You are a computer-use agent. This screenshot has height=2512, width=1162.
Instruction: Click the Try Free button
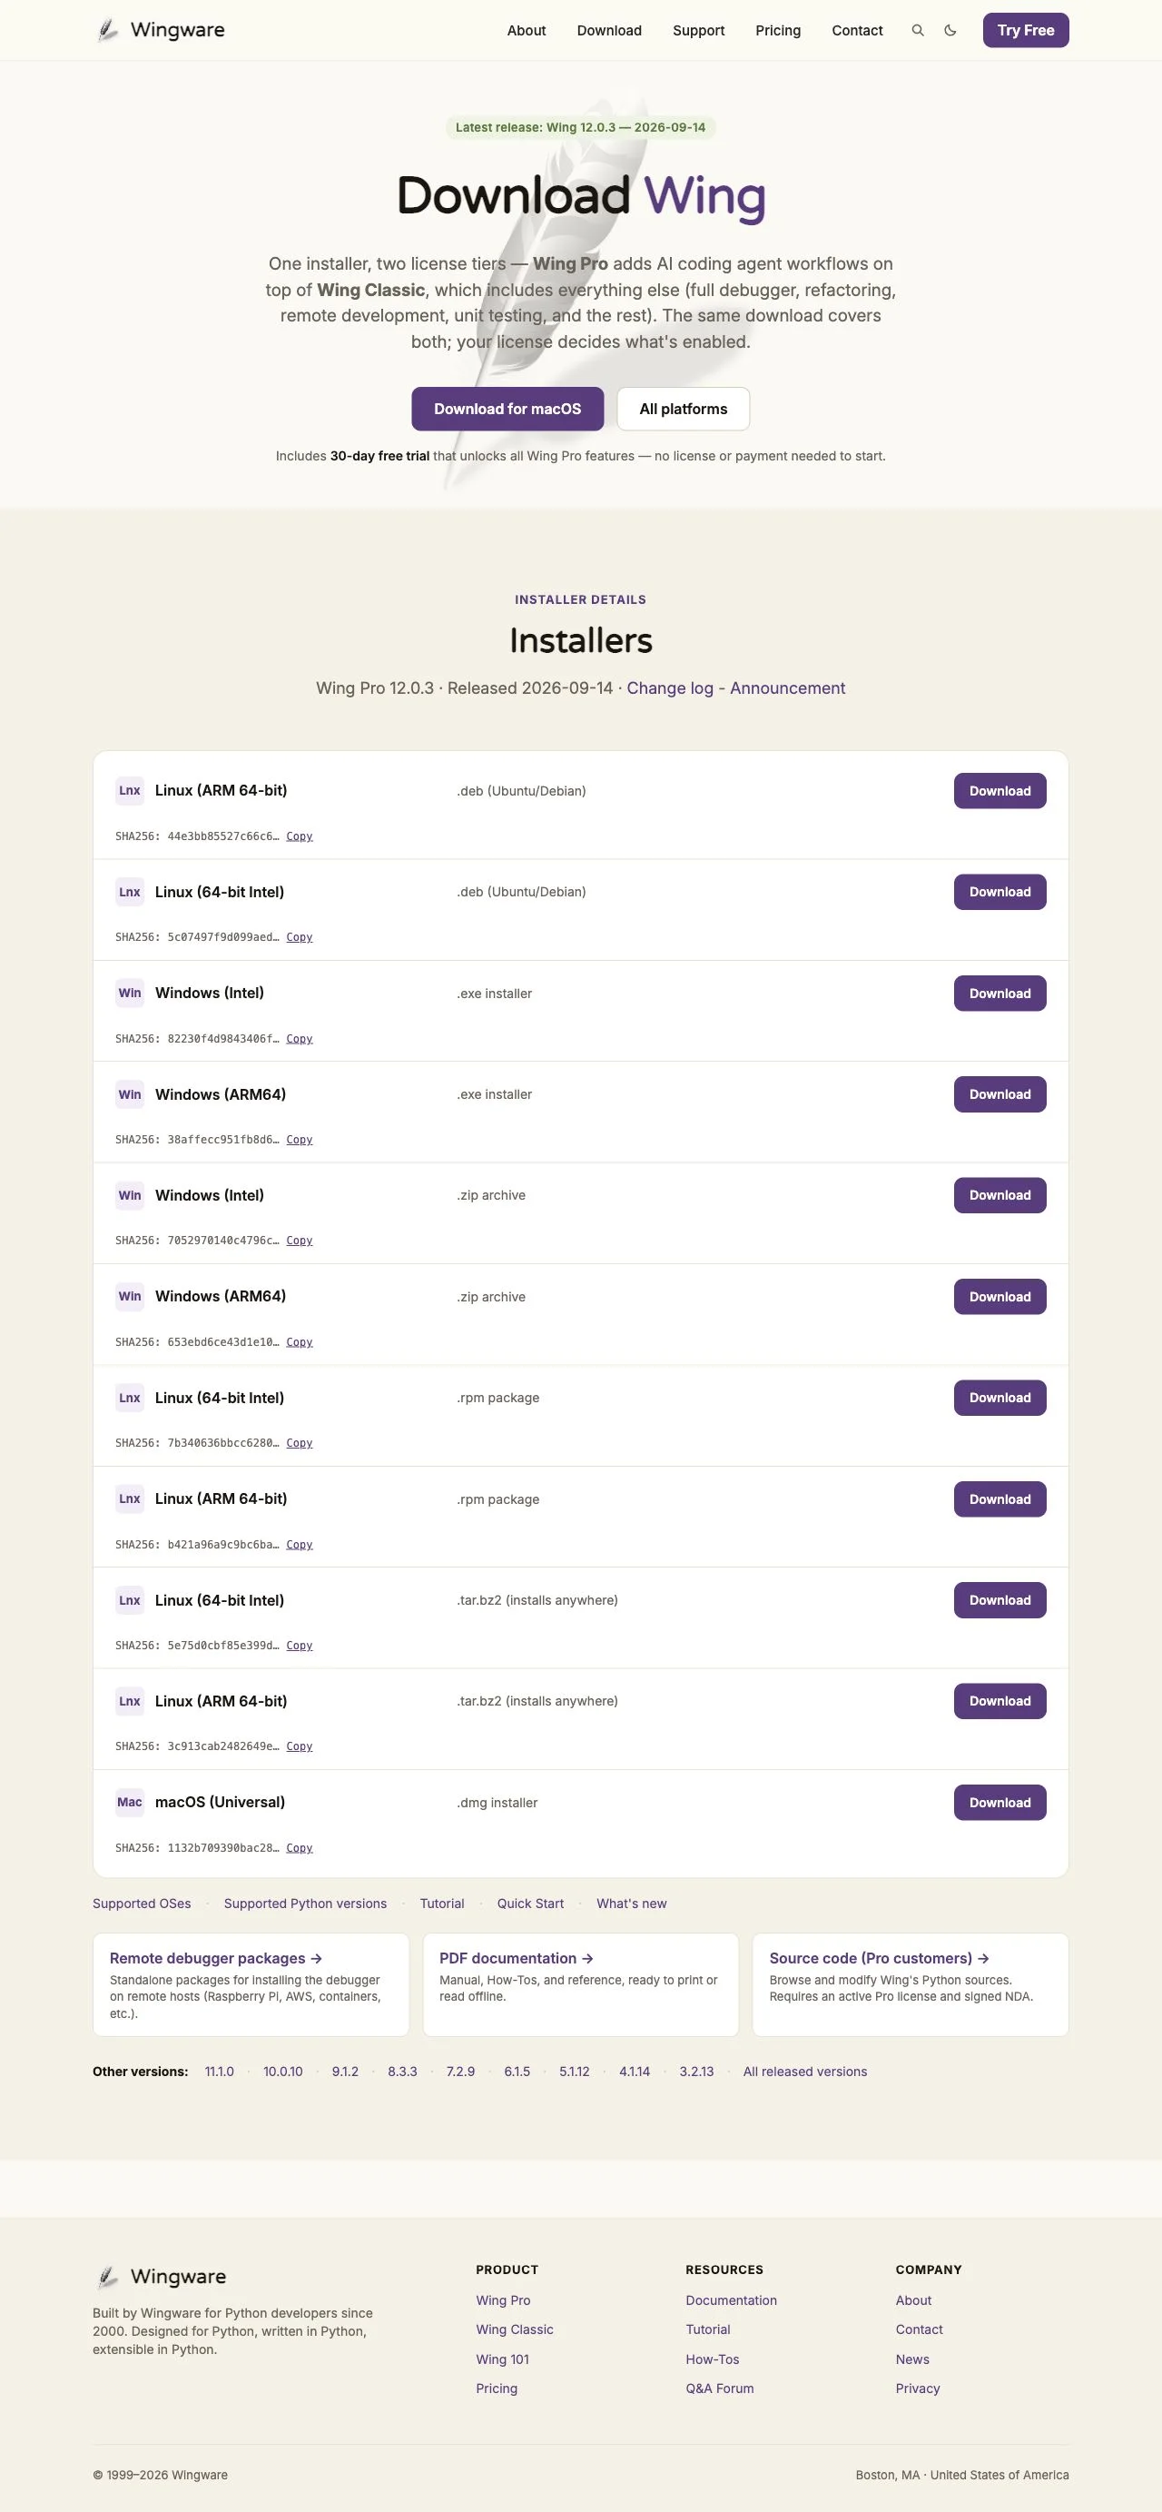[x=1026, y=30]
